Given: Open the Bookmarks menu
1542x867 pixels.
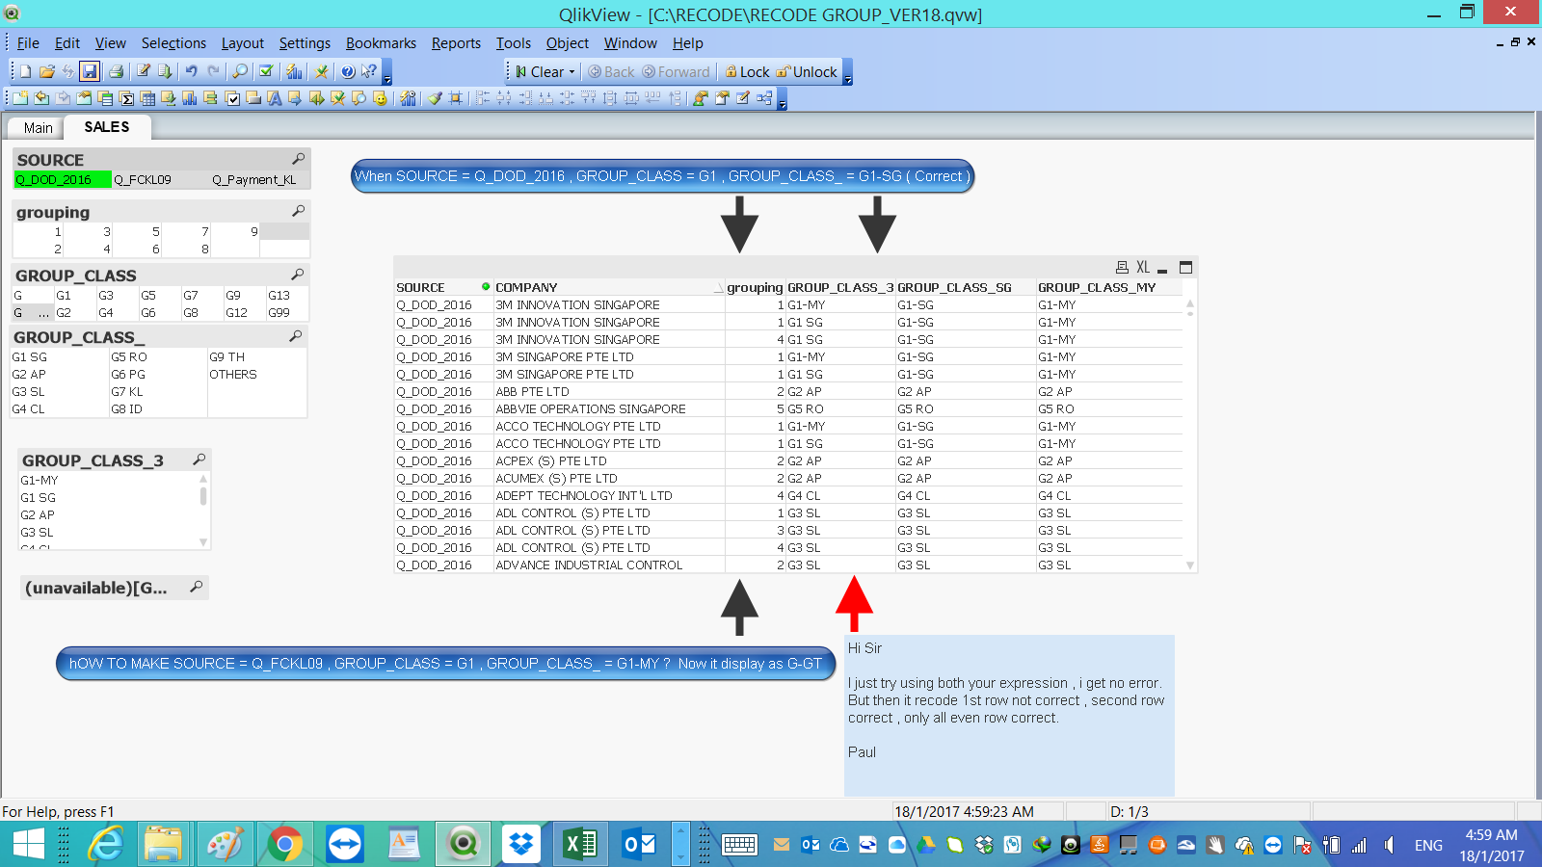Looking at the screenshot, I should click(x=381, y=43).
